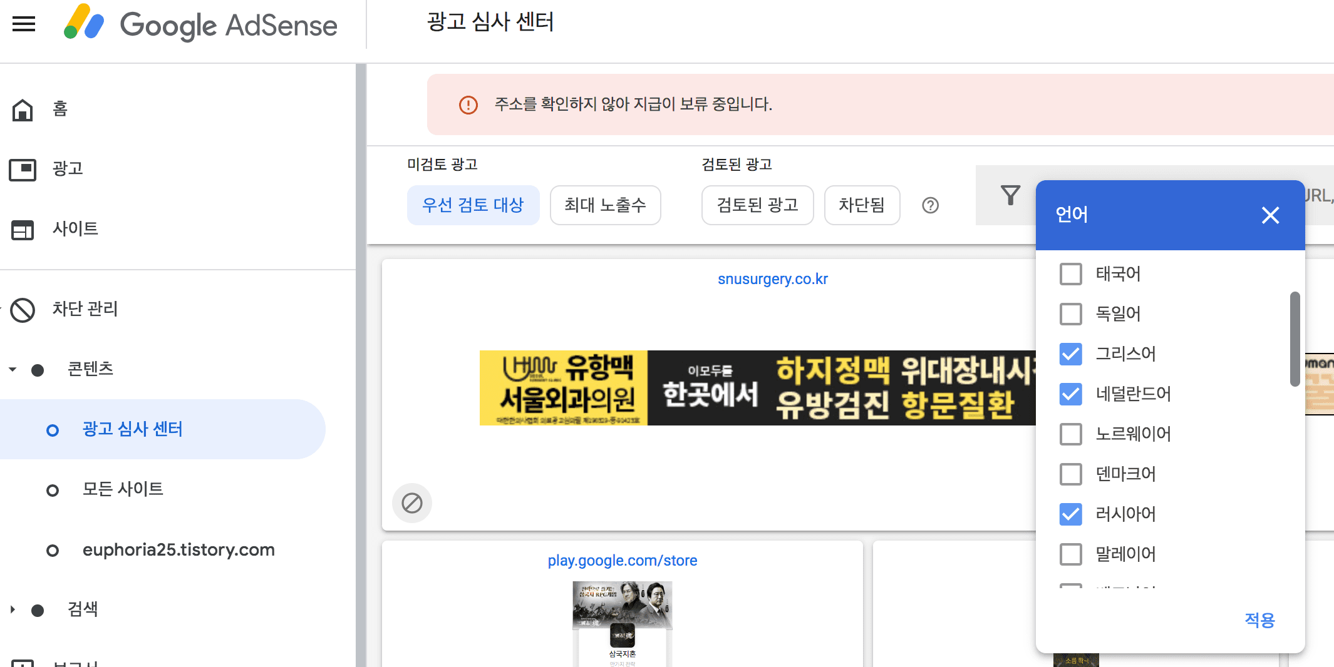Screen dimensions: 1334x667
Task: Click the 사이트 layout icon
Action: pos(23,230)
